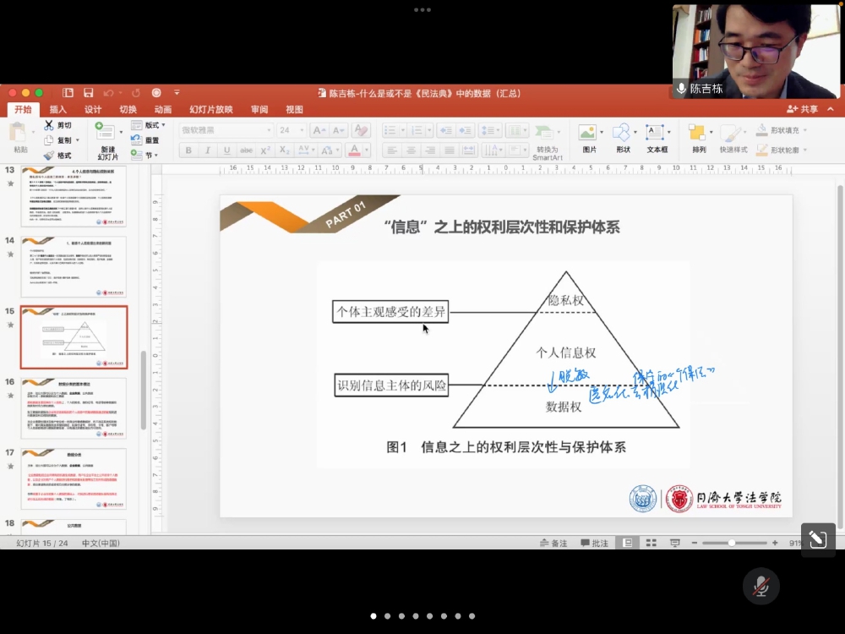Click the Share (共享) button

[803, 109]
